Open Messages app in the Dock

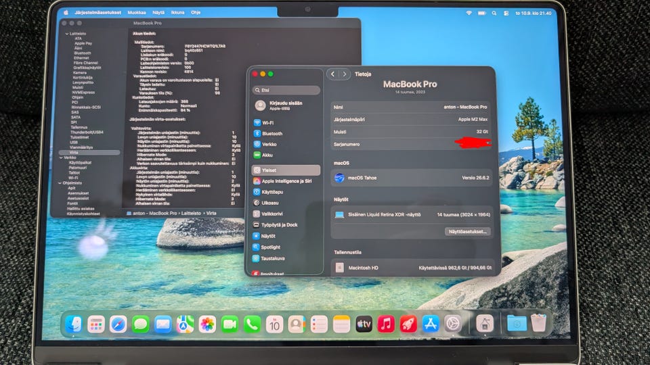pos(141,324)
